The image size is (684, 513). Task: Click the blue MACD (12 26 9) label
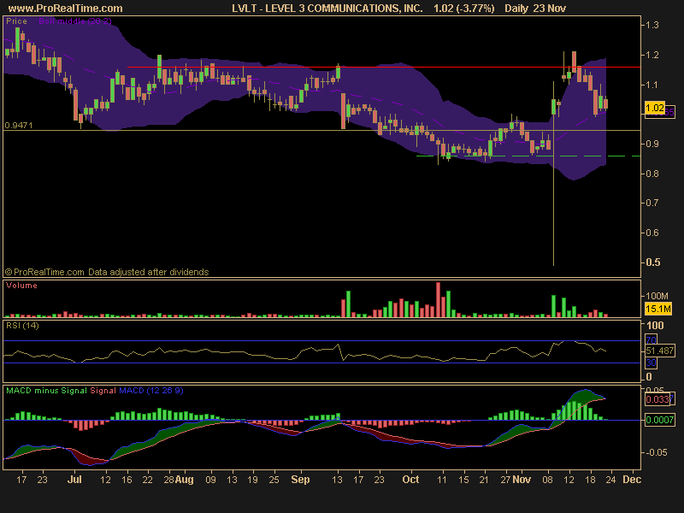[151, 391]
